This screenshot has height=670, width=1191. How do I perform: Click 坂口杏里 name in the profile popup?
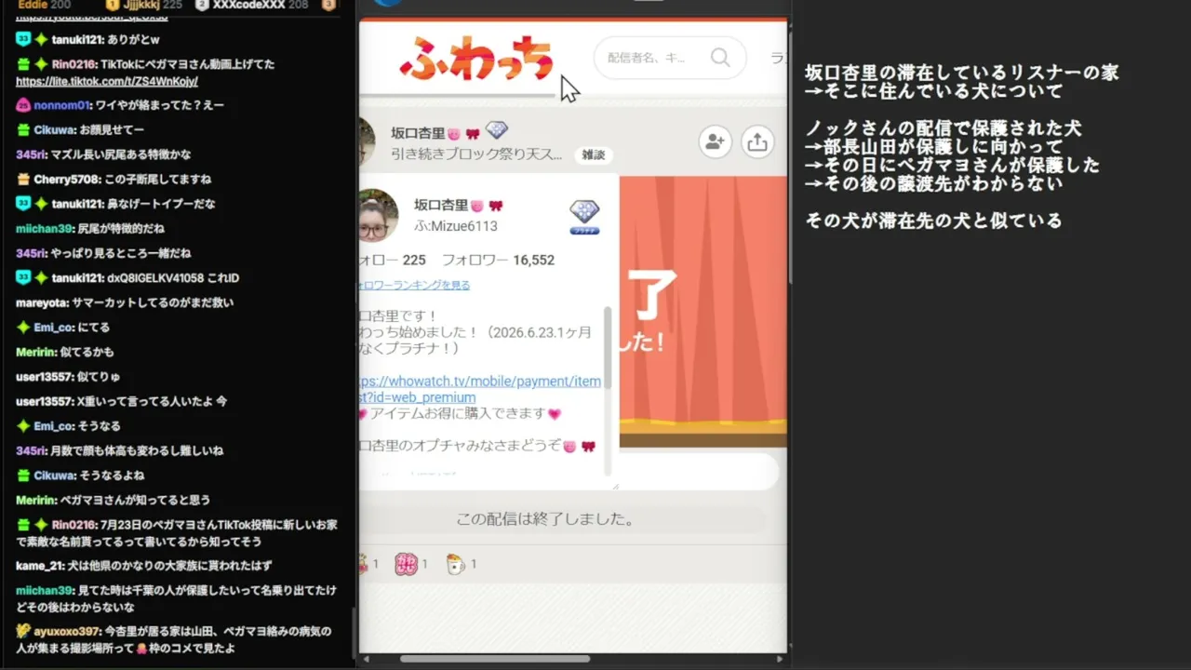(441, 205)
